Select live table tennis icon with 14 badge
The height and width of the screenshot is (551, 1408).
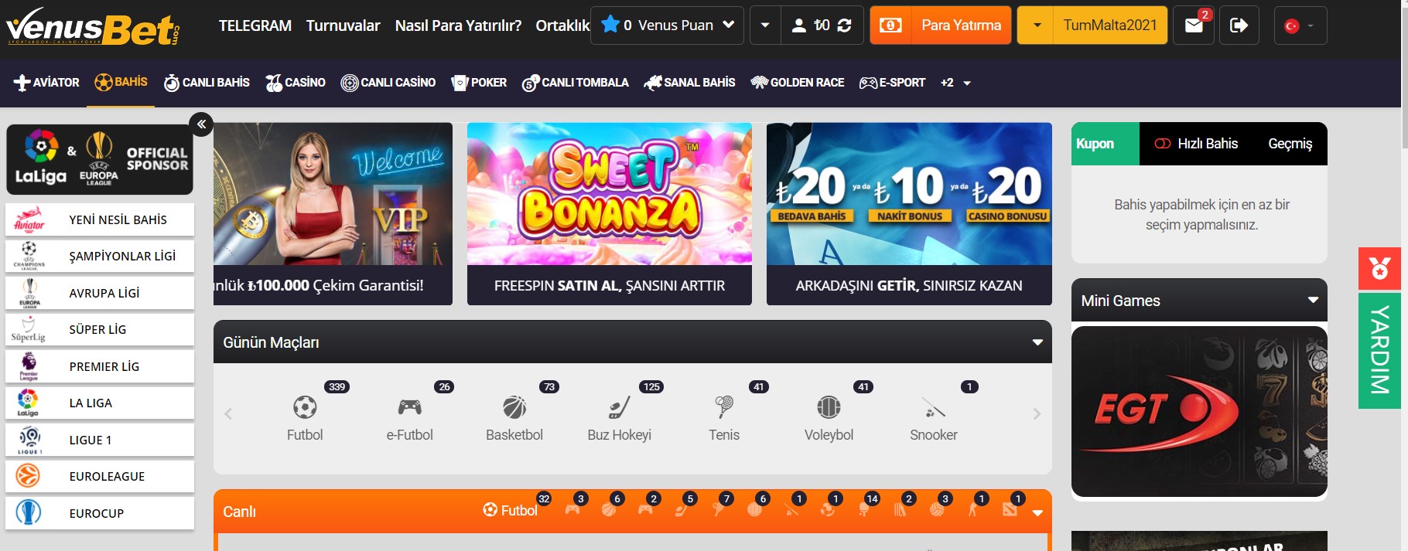pos(863,509)
